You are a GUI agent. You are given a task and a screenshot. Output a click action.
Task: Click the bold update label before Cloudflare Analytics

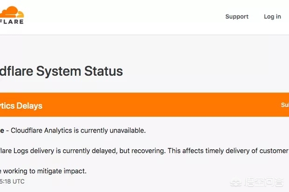pos(2,131)
